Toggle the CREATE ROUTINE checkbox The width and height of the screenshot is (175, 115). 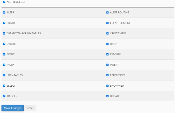coord(107,23)
